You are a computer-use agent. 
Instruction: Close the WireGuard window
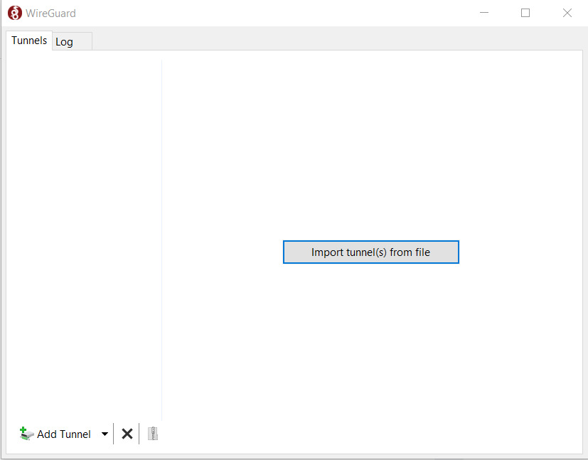click(x=567, y=13)
